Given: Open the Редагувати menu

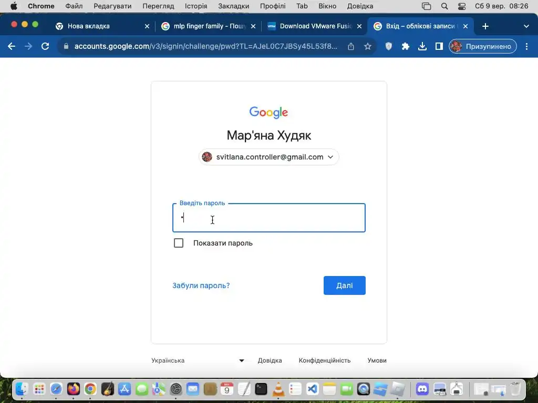Looking at the screenshot, I should click(x=112, y=6).
